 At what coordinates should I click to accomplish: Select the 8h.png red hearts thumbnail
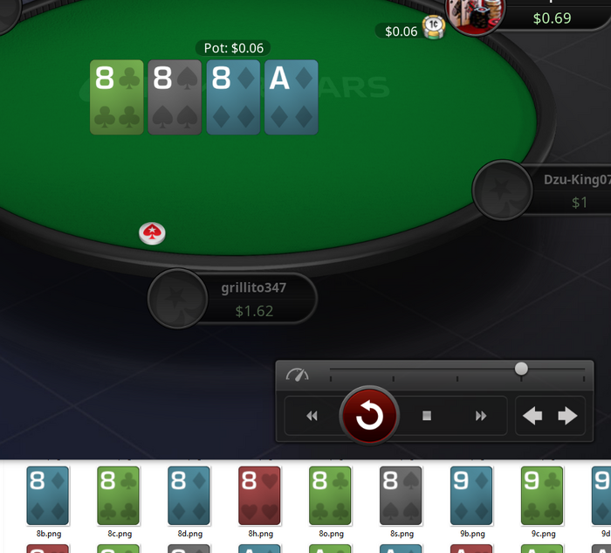coord(260,495)
